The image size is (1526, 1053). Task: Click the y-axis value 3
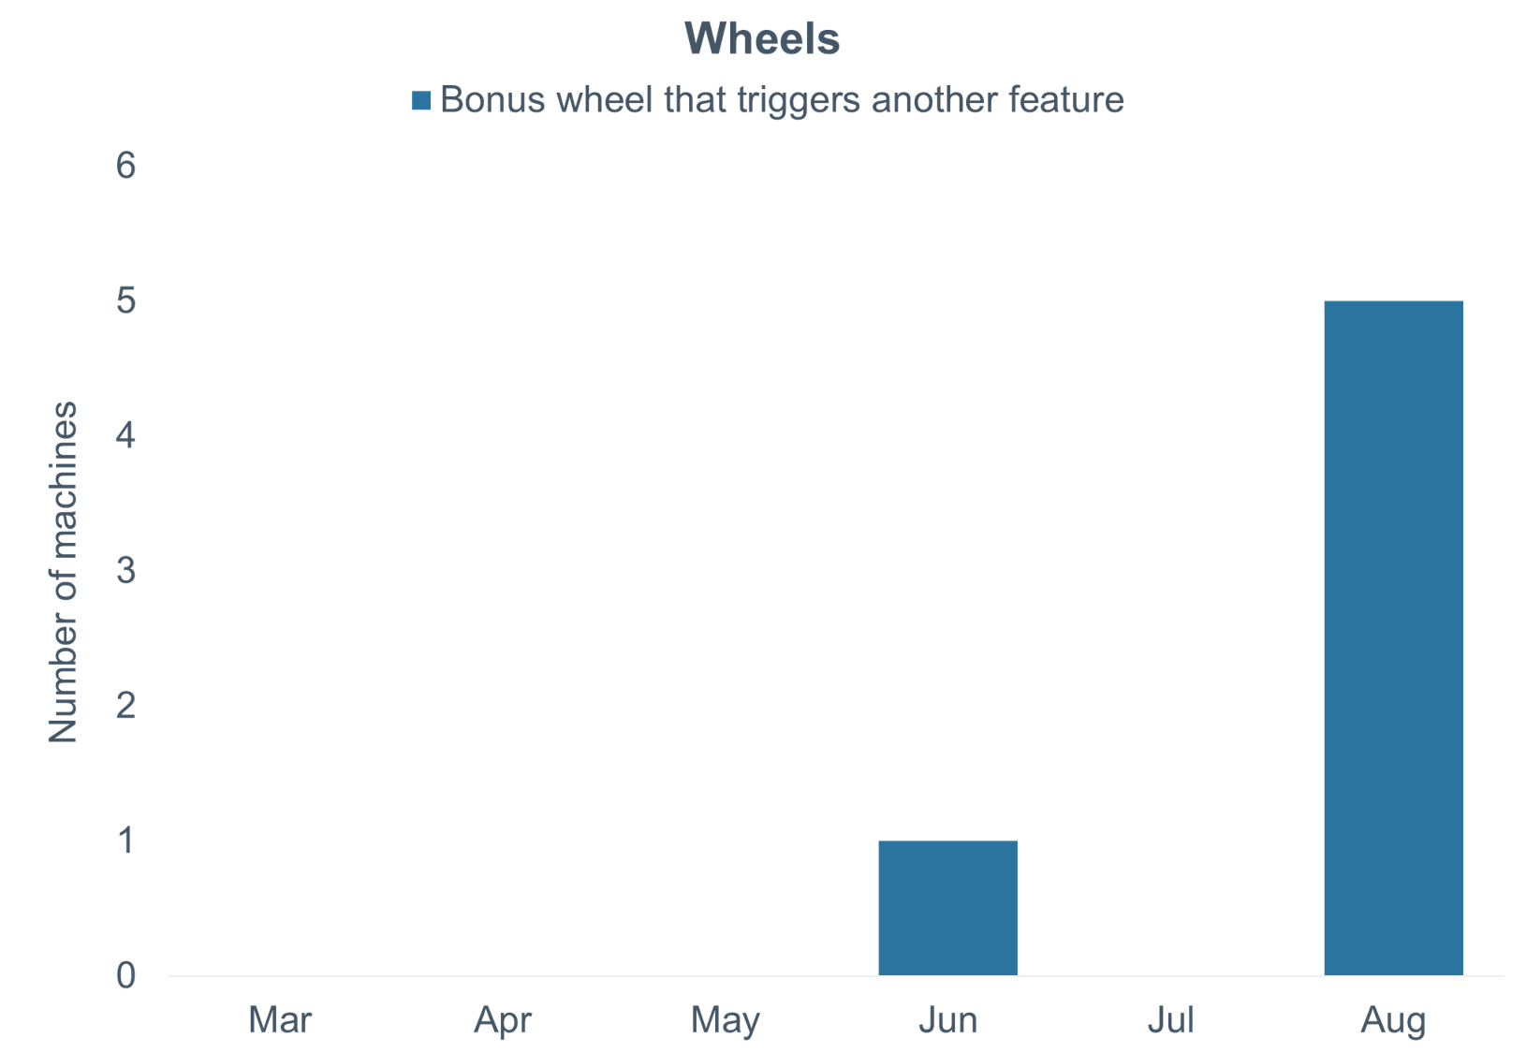(x=125, y=570)
